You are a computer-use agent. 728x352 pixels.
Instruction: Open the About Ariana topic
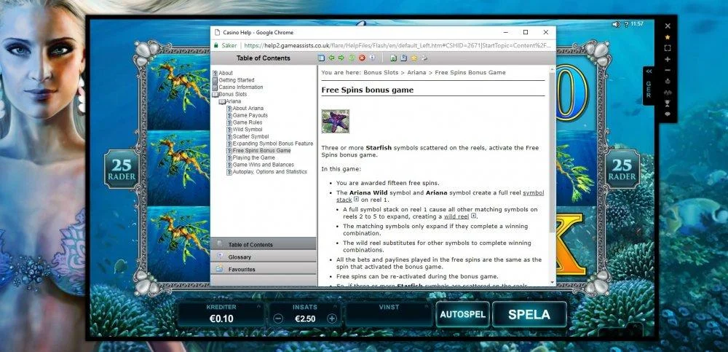(248, 109)
